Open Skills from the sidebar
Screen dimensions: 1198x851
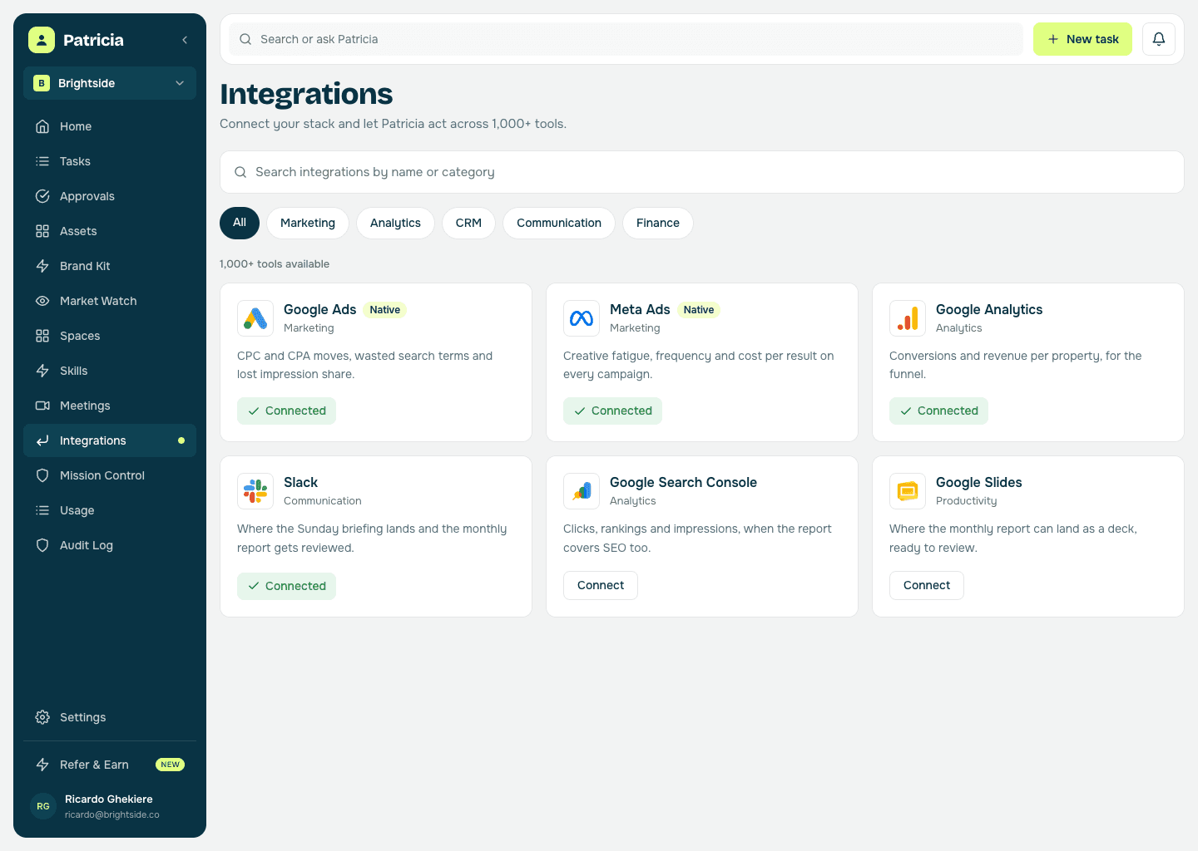[110, 371]
